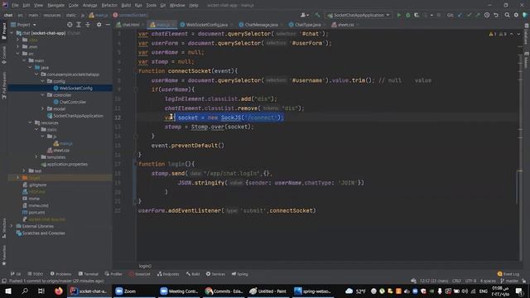Click the master Git branch widget
This screenshot has height=298, width=530.
click(x=510, y=281)
